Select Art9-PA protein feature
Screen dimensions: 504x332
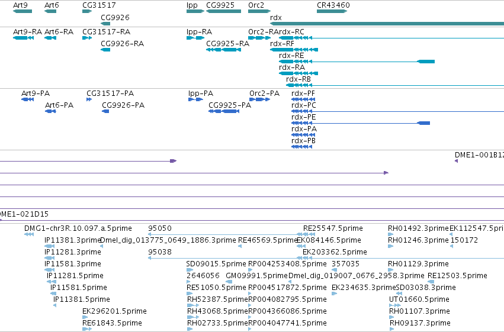coord(27,99)
